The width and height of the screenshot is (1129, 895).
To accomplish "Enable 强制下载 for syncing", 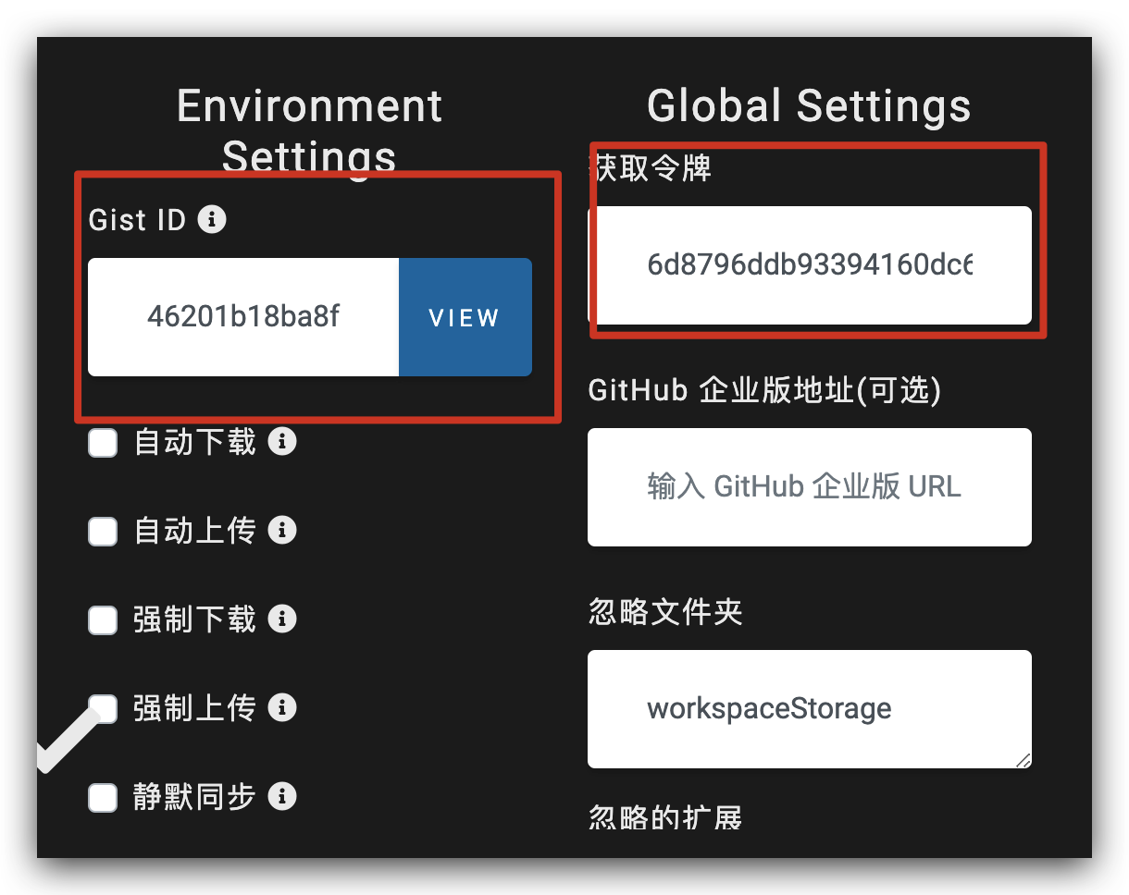I will tap(103, 619).
